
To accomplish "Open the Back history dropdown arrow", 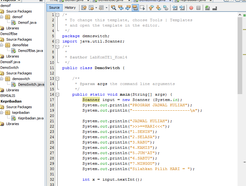I will (96, 8).
